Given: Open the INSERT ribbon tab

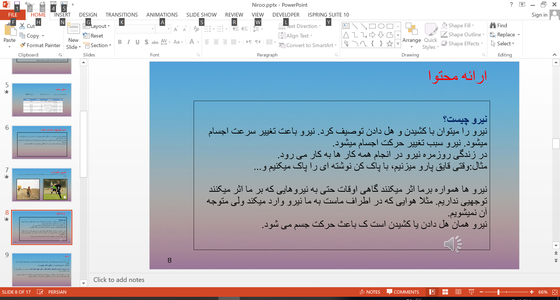Looking at the screenshot, I should point(62,15).
